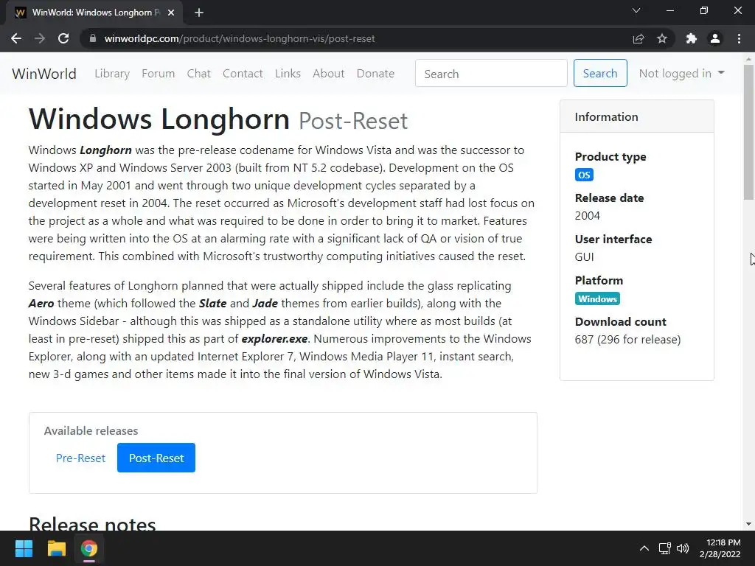Click the User interface value GUI
This screenshot has height=566, width=755.
pyautogui.click(x=584, y=257)
